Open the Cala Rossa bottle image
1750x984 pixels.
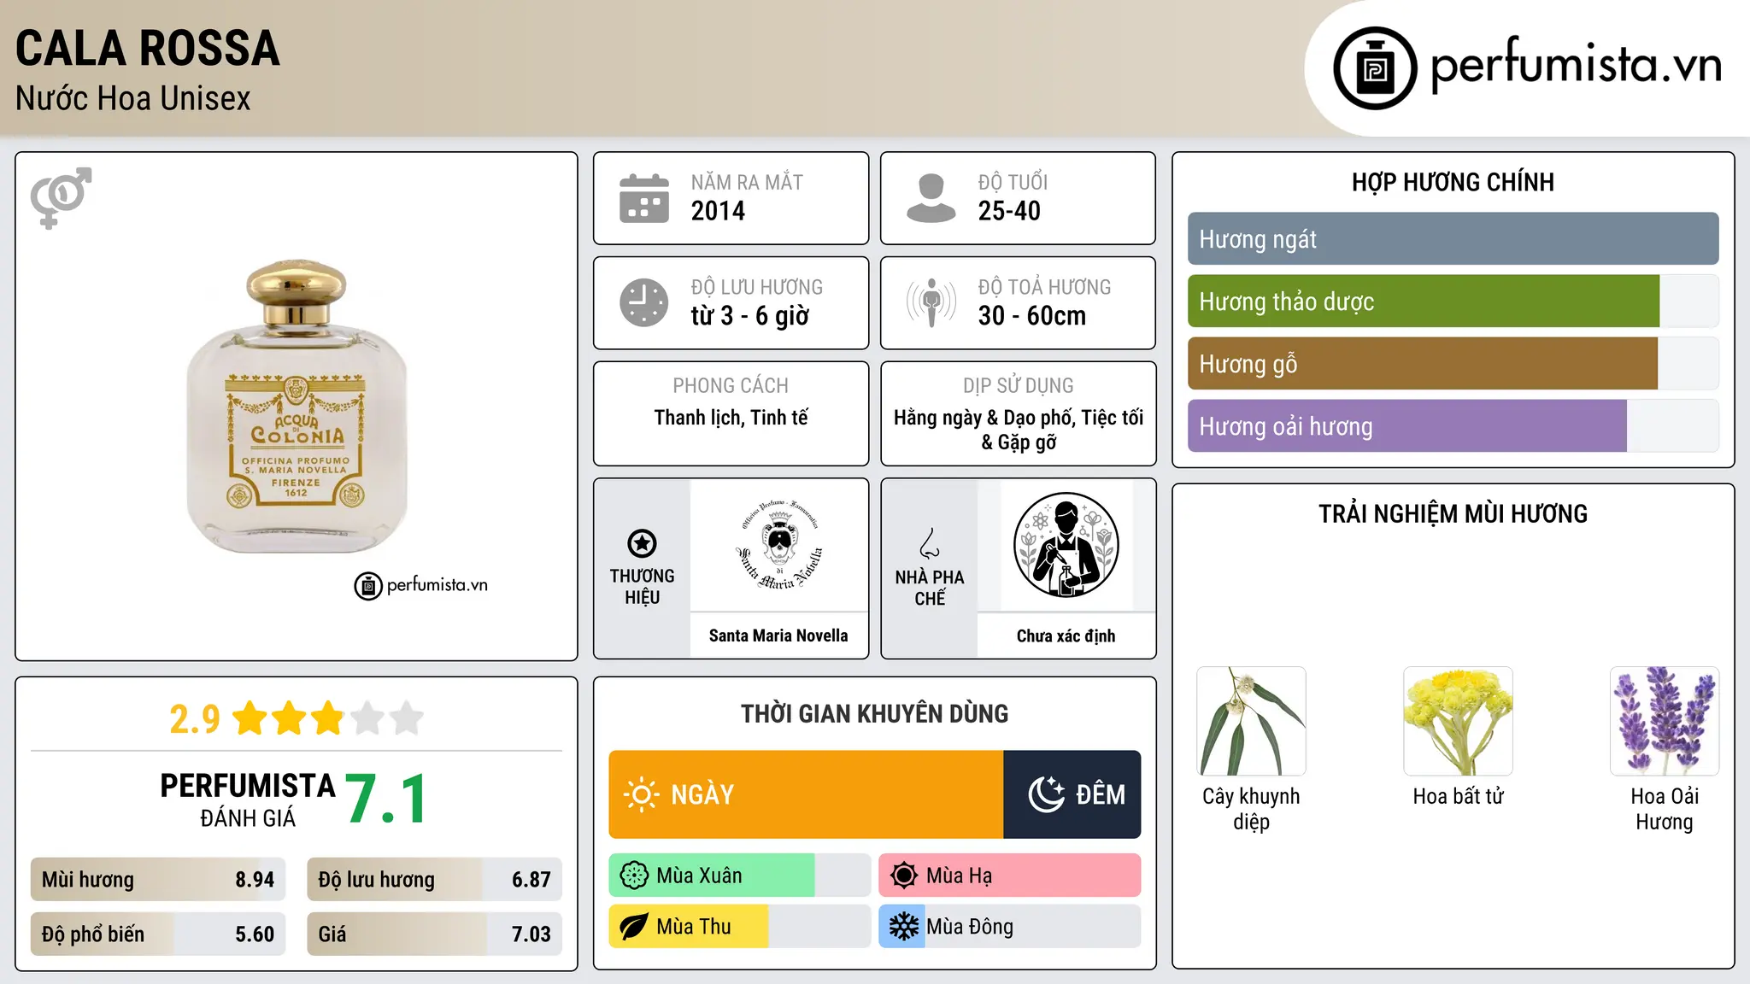pos(297,406)
